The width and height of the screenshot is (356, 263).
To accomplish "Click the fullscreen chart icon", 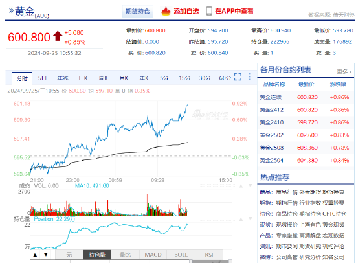I will (238, 77).
